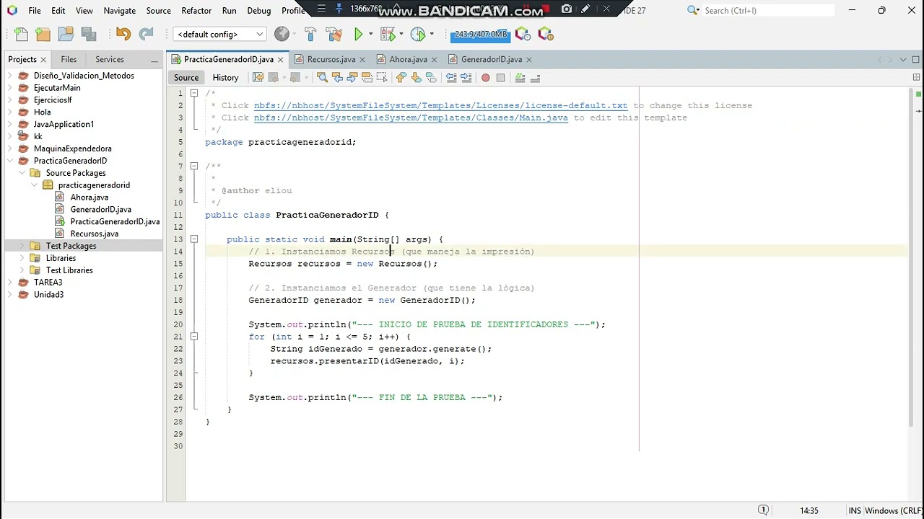Collapse the PracticaGeneradorID project node

coord(10,161)
